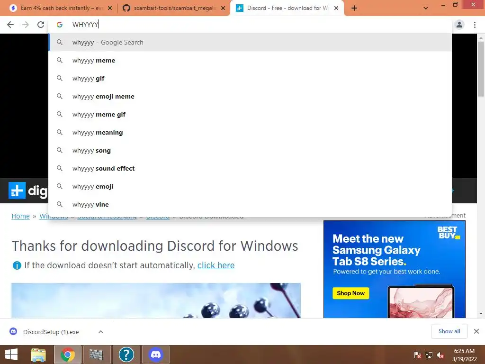Screen dimensions: 485x364
Task: Click the blue berries article image
Action: point(156,300)
